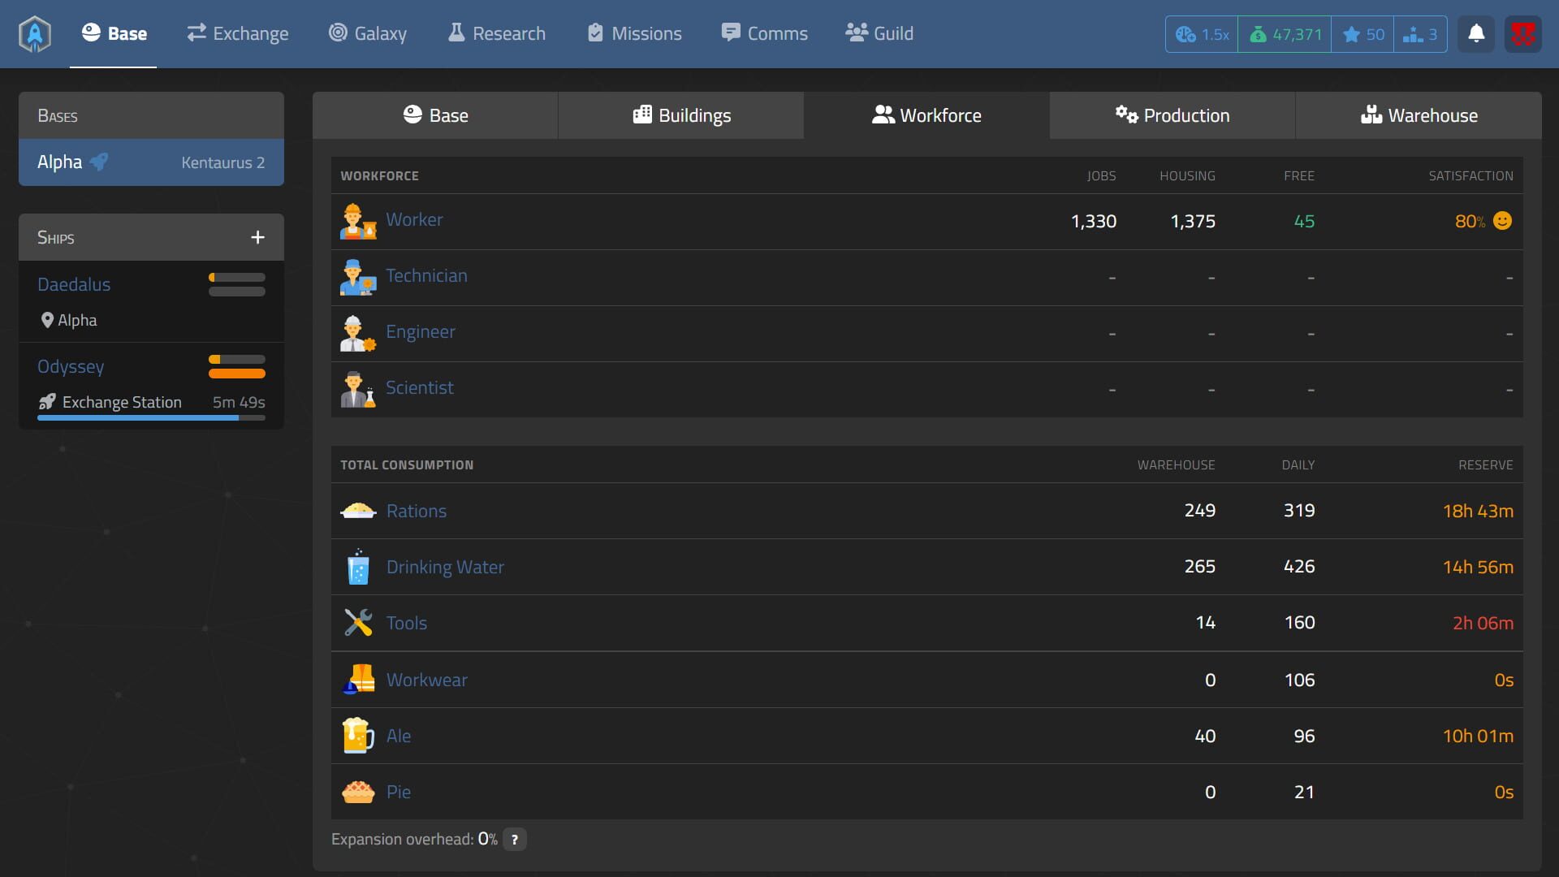
Task: Click the Odyssey flight progress bar
Action: click(151, 418)
